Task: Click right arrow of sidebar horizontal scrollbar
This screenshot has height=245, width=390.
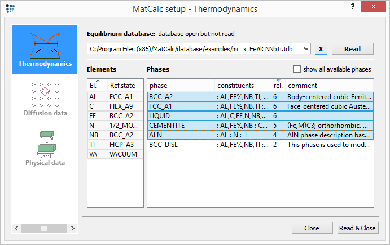Action: [x=73, y=228]
